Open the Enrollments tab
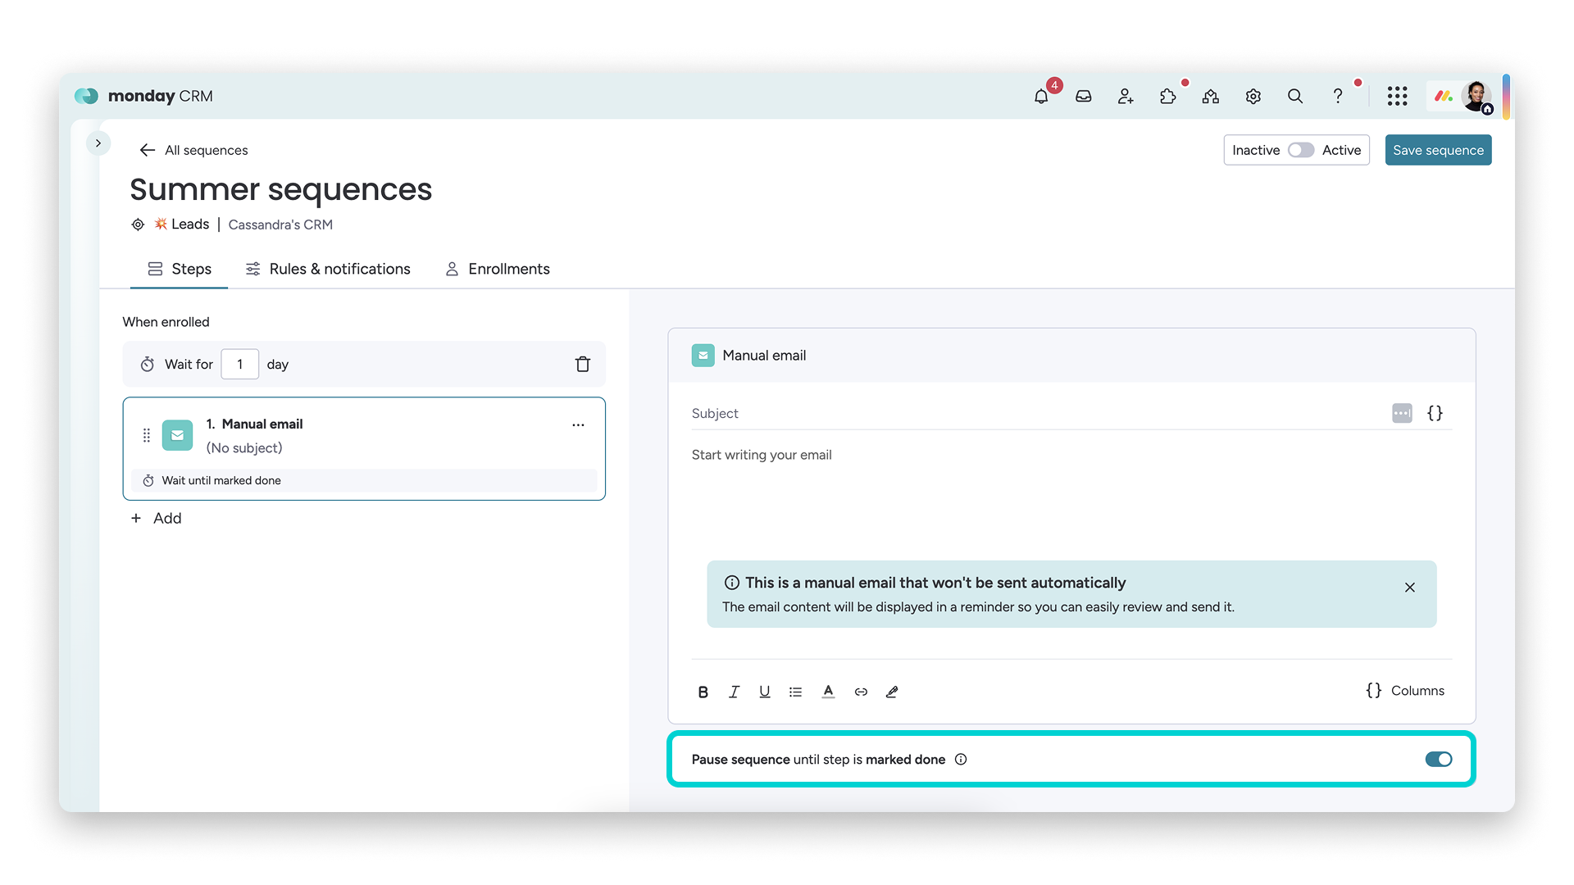Screen dimensions: 1574x885 [x=498, y=269]
